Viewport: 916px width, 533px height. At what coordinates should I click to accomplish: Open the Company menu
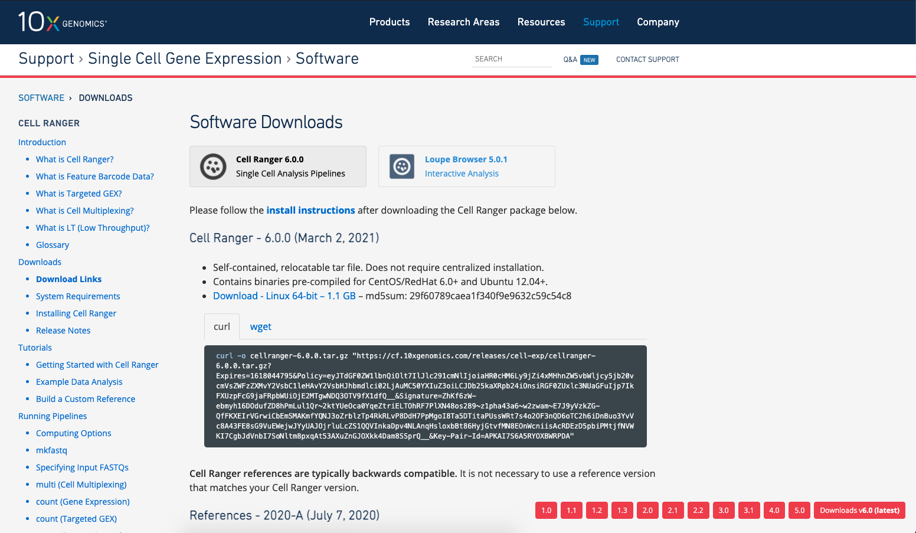coord(658,22)
